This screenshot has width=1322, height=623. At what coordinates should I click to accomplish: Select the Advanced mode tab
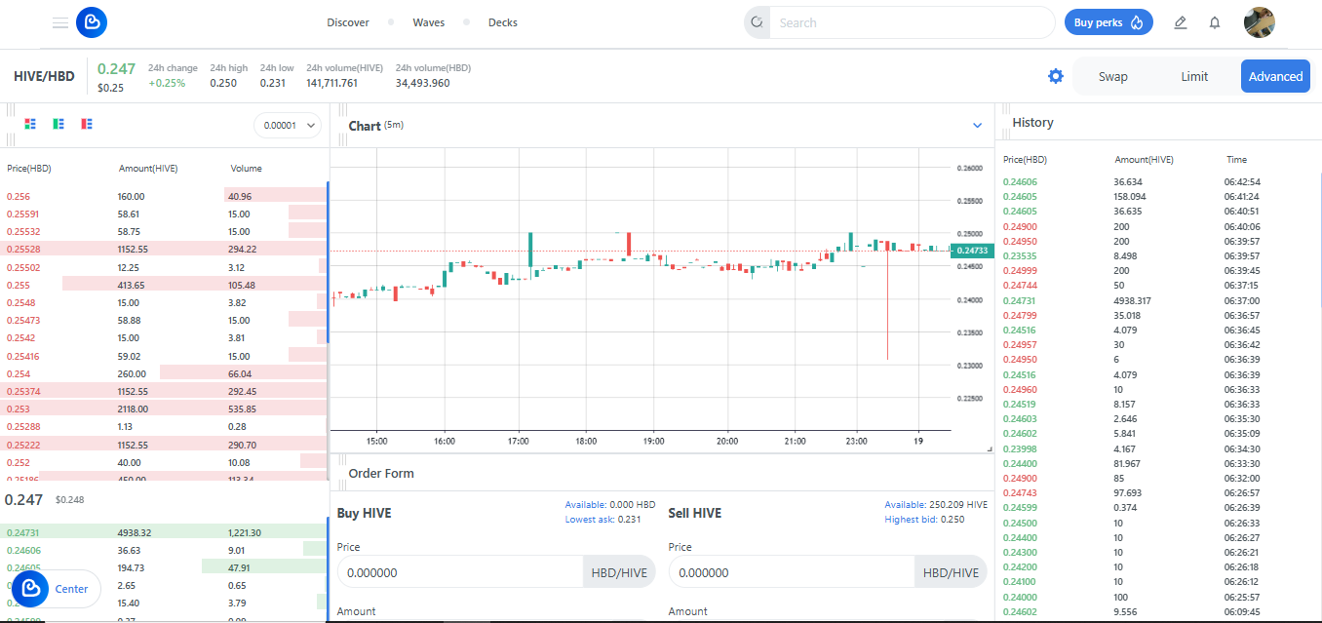point(1275,76)
